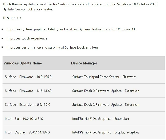Image resolution: width=166 pixels, height=140 pixels.
Task: Click the Surface Laptop Studio intro paragraph
Action: click(x=80, y=7)
